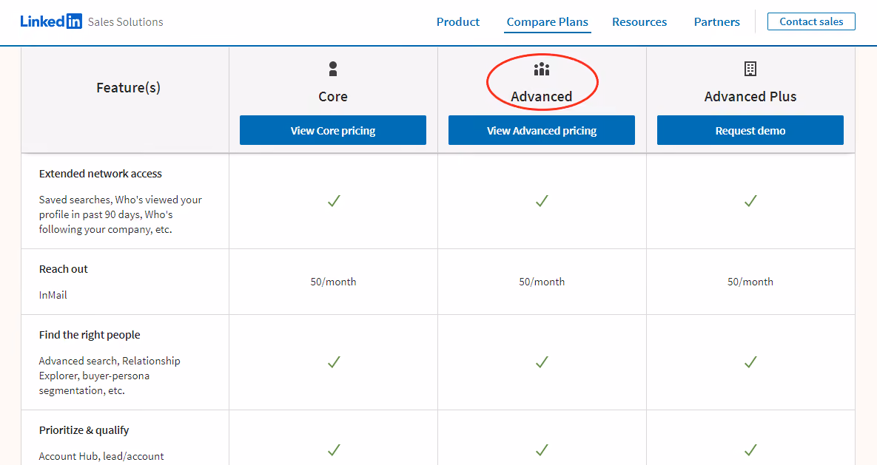Click Core checkmark for Extended network access
The image size is (877, 465).
[334, 200]
